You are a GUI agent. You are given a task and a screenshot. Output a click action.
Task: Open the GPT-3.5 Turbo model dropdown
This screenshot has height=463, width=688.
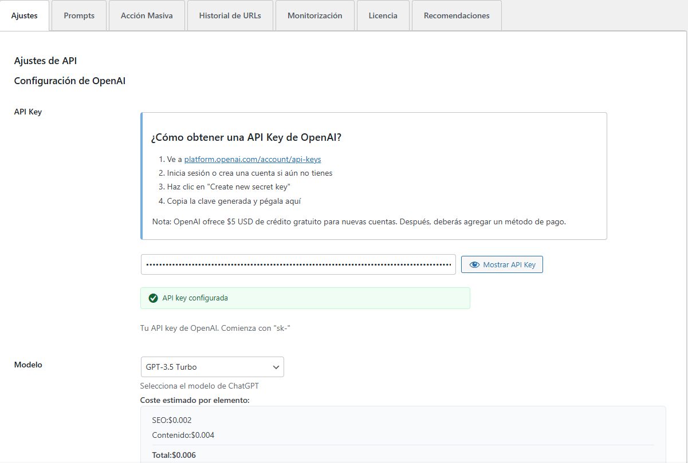[x=212, y=367]
